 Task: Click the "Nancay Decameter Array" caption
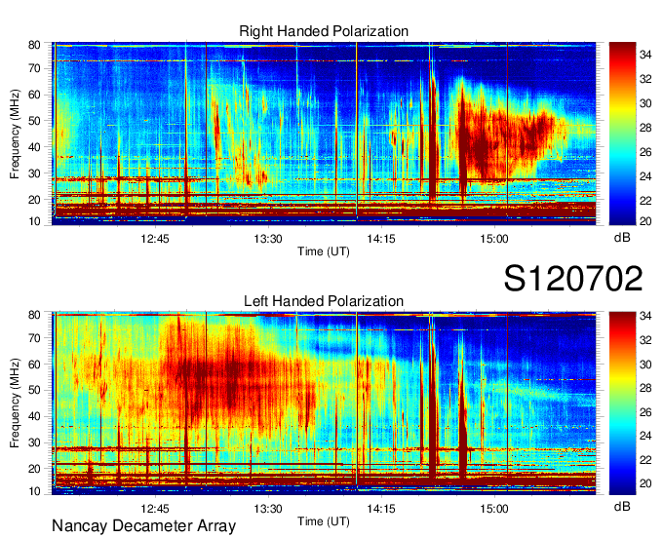pyautogui.click(x=143, y=525)
